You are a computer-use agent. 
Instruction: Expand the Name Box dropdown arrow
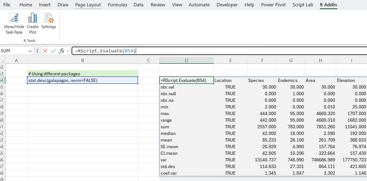pos(30,51)
